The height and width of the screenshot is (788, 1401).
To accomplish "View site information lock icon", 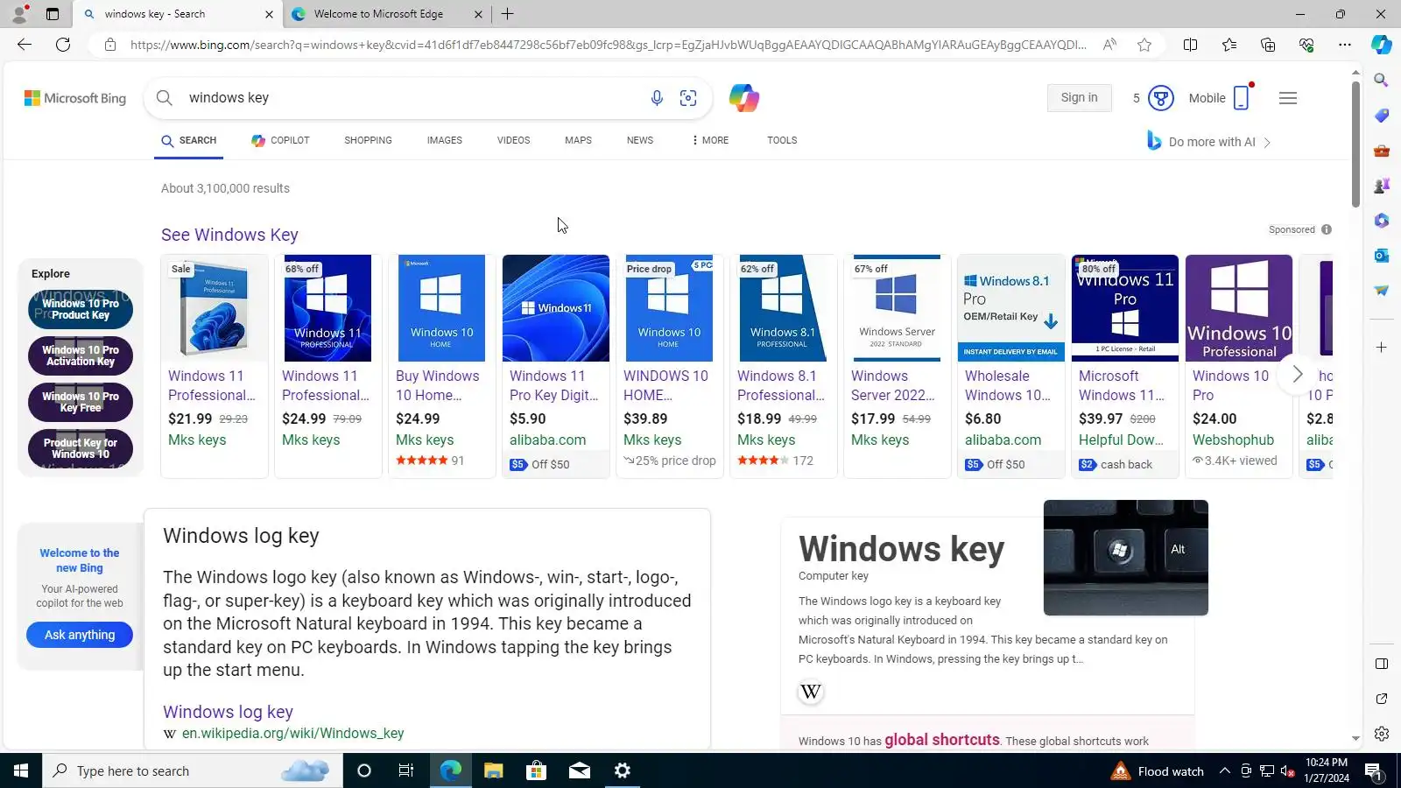I will click(109, 45).
